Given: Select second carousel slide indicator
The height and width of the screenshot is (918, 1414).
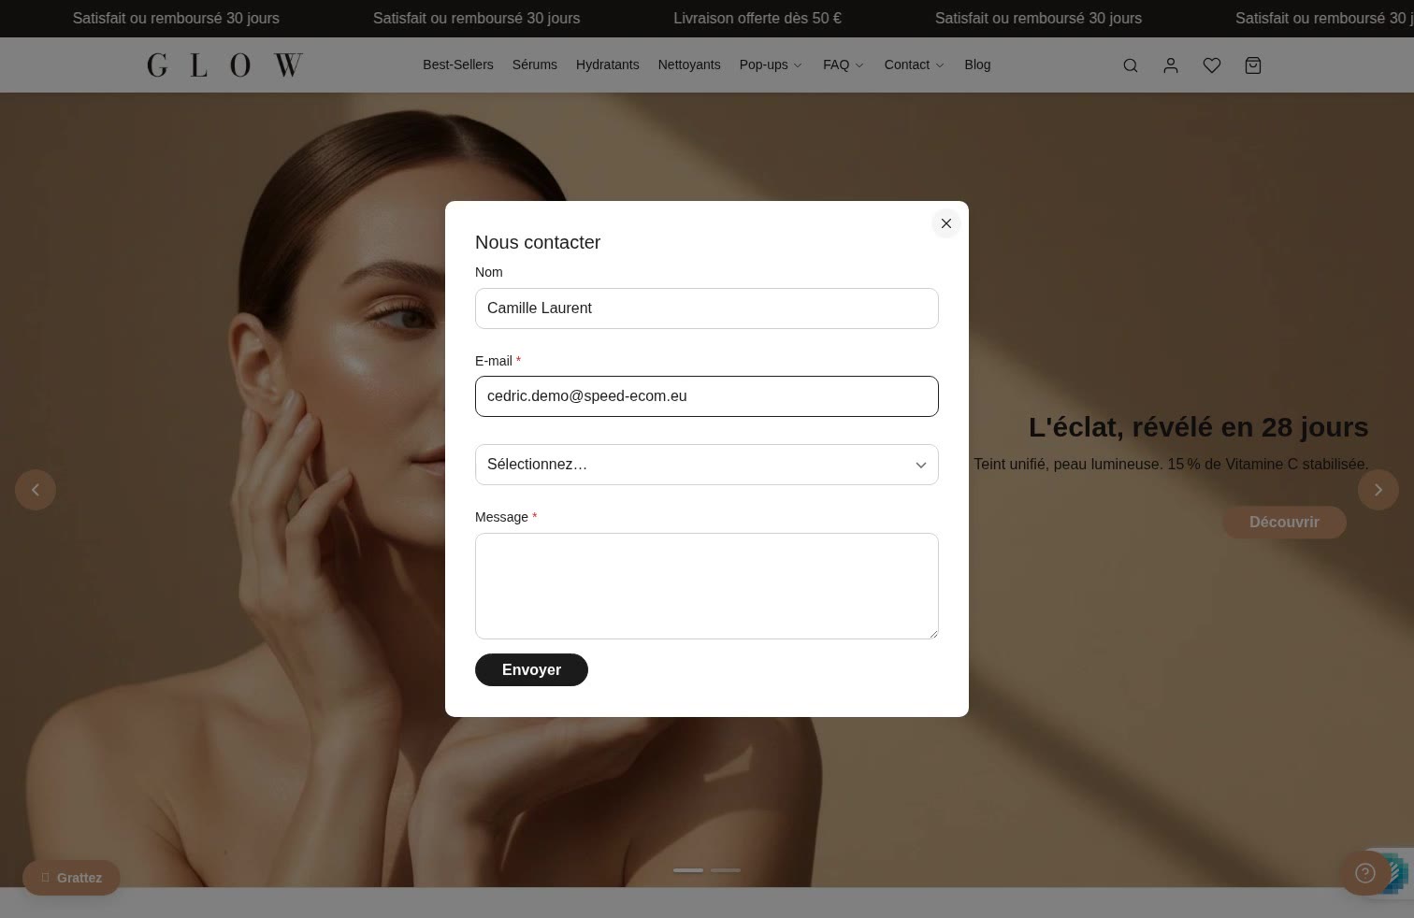Looking at the screenshot, I should tap(726, 870).
